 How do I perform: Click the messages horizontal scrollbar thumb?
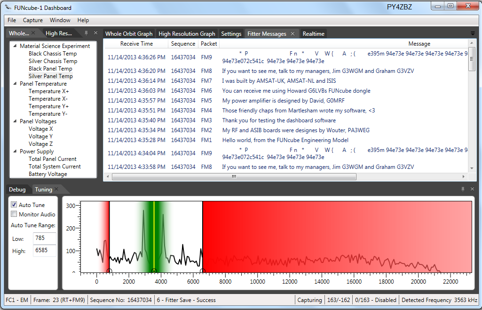pos(234,176)
